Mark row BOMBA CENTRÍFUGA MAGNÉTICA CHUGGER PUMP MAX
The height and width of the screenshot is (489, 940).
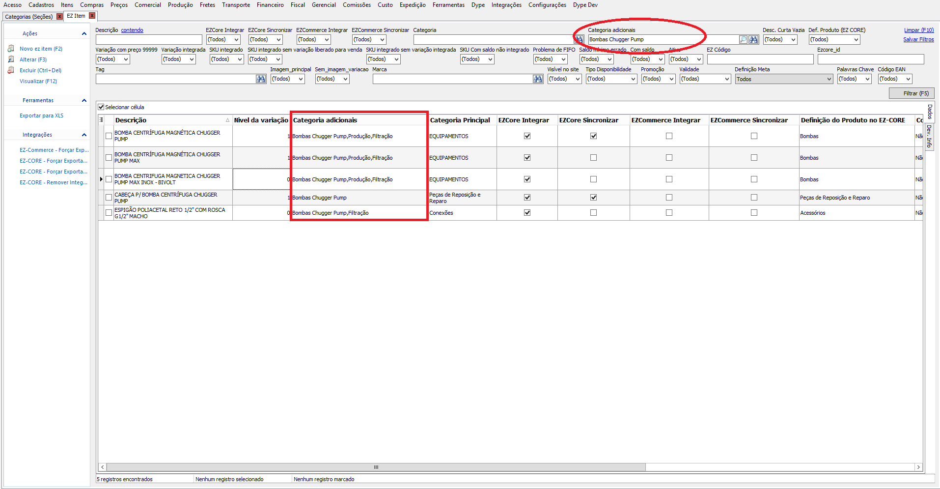click(109, 158)
